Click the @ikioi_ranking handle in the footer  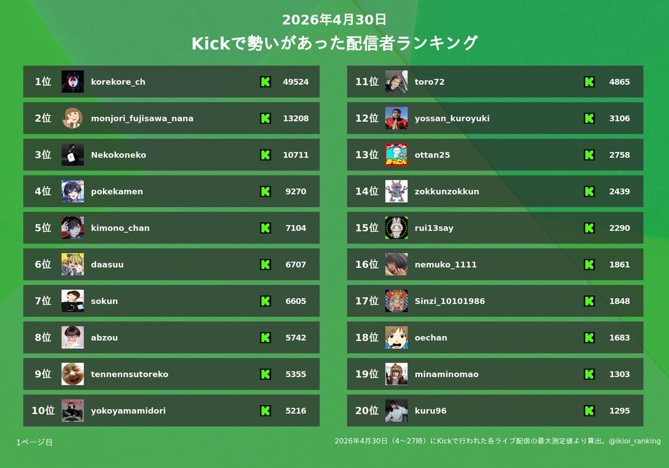pyautogui.click(x=635, y=441)
